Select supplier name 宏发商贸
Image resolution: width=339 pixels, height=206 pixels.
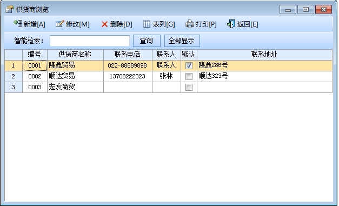[75, 87]
